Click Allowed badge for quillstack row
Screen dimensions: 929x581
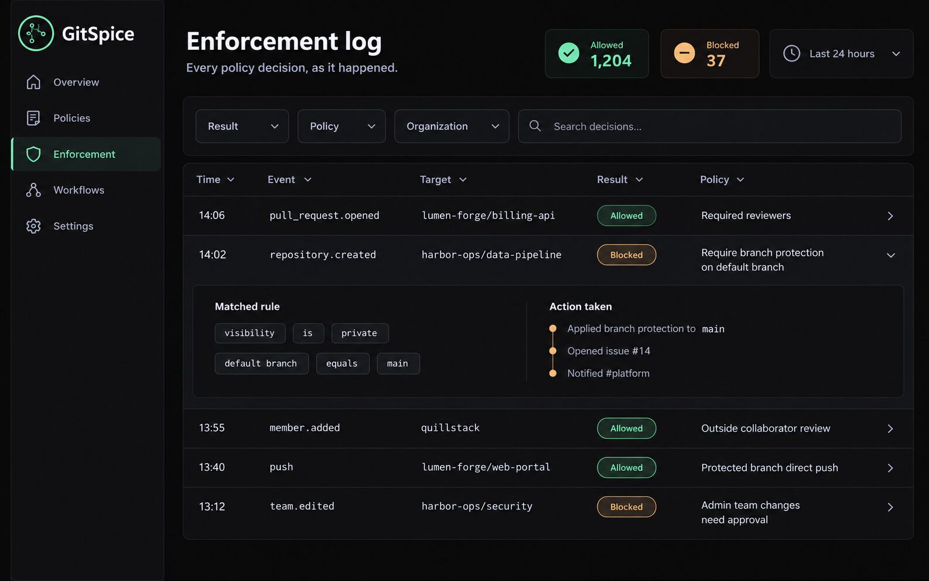tap(626, 428)
